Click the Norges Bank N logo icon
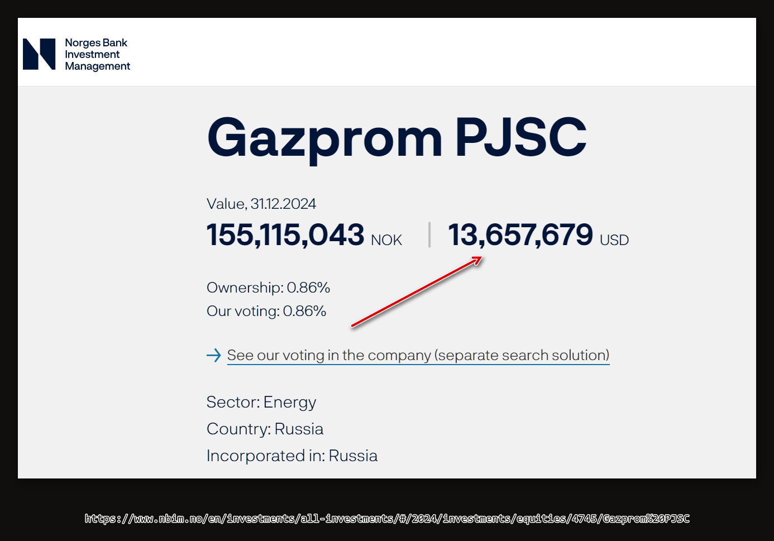 [39, 54]
